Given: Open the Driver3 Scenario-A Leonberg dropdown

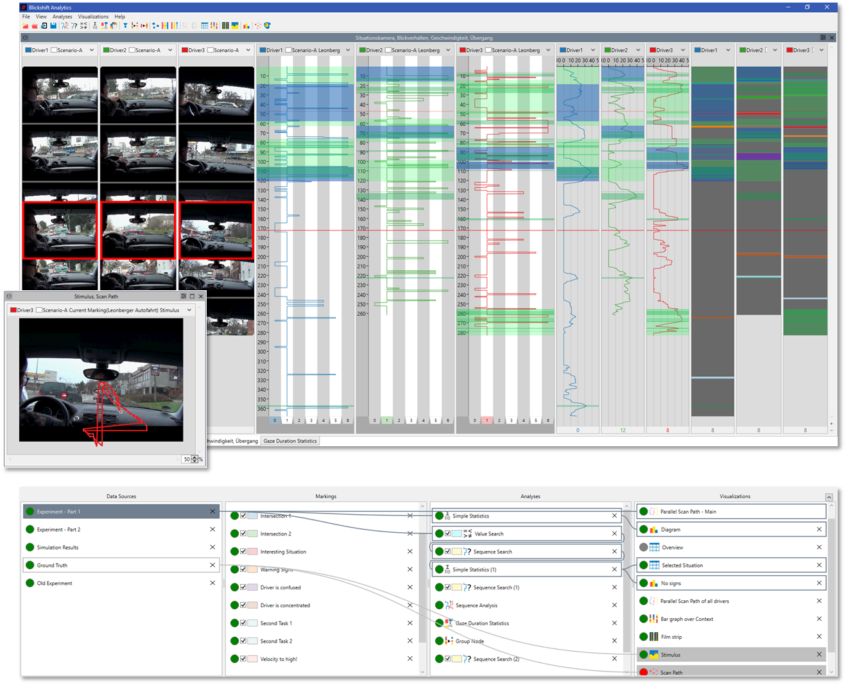Looking at the screenshot, I should point(548,50).
